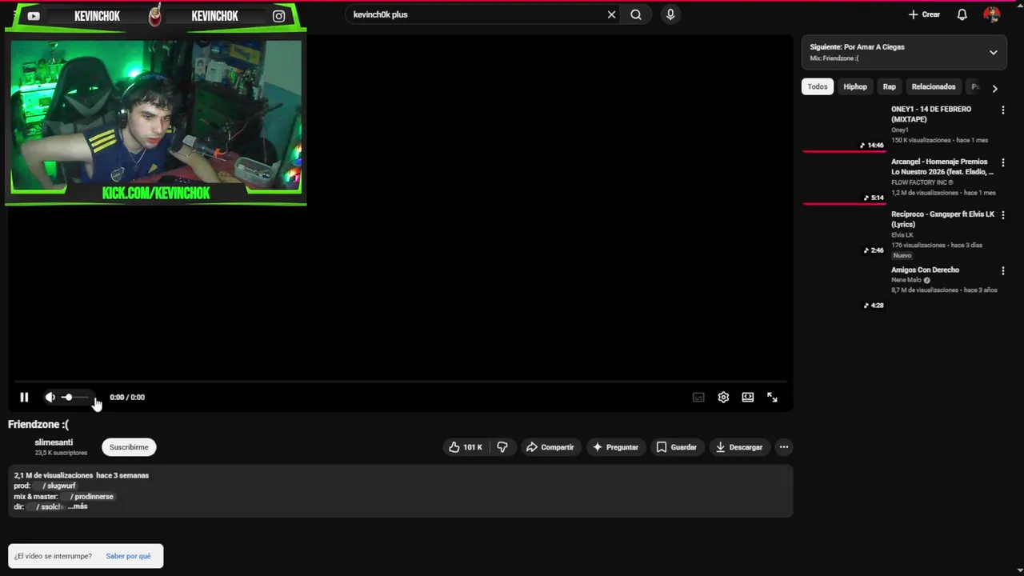Open the Preguntar AI button
The image size is (1024, 576).
(614, 447)
